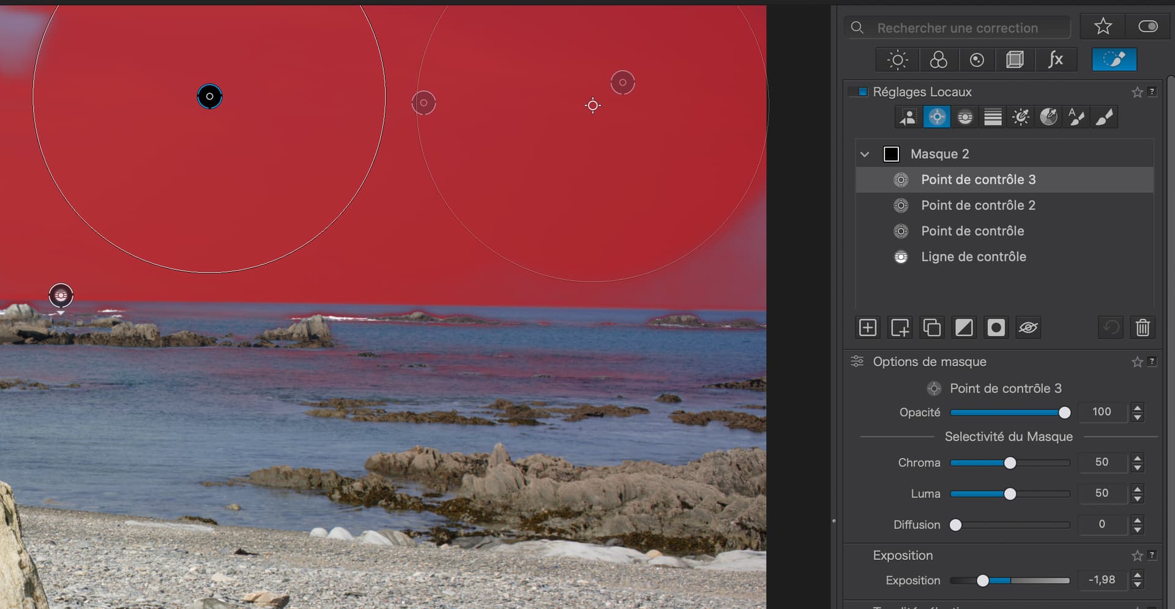
Task: Select Ligne de contrôle in mask list
Action: (x=973, y=257)
